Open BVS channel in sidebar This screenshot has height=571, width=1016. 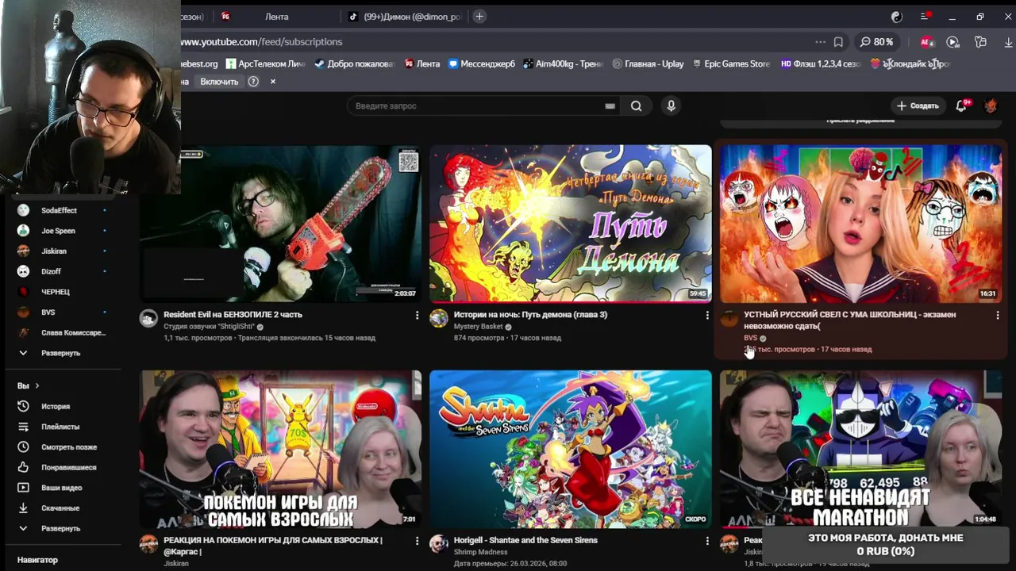[x=48, y=312]
